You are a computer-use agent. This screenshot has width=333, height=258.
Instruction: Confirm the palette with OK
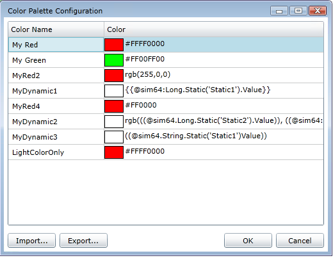tap(248, 241)
